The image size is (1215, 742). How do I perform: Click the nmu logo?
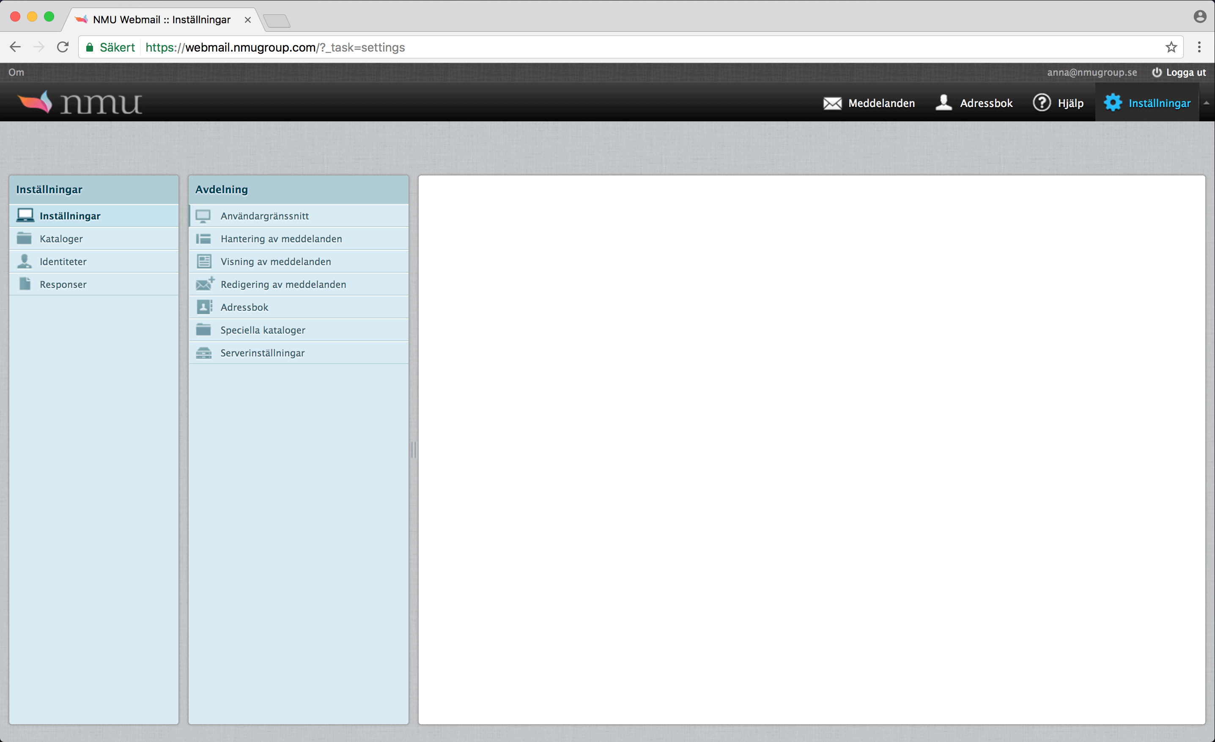point(80,103)
